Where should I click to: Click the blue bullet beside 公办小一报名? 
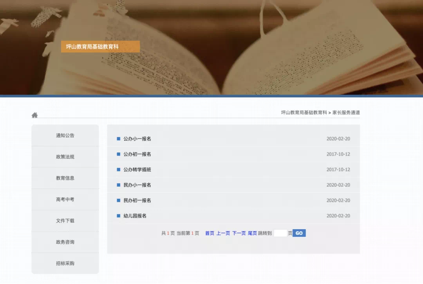click(118, 138)
